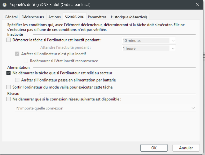Screen dimensions: 205x155
Task: Enable 'Sortir l'ordinateur du mode veille' option
Action: pos(9,87)
